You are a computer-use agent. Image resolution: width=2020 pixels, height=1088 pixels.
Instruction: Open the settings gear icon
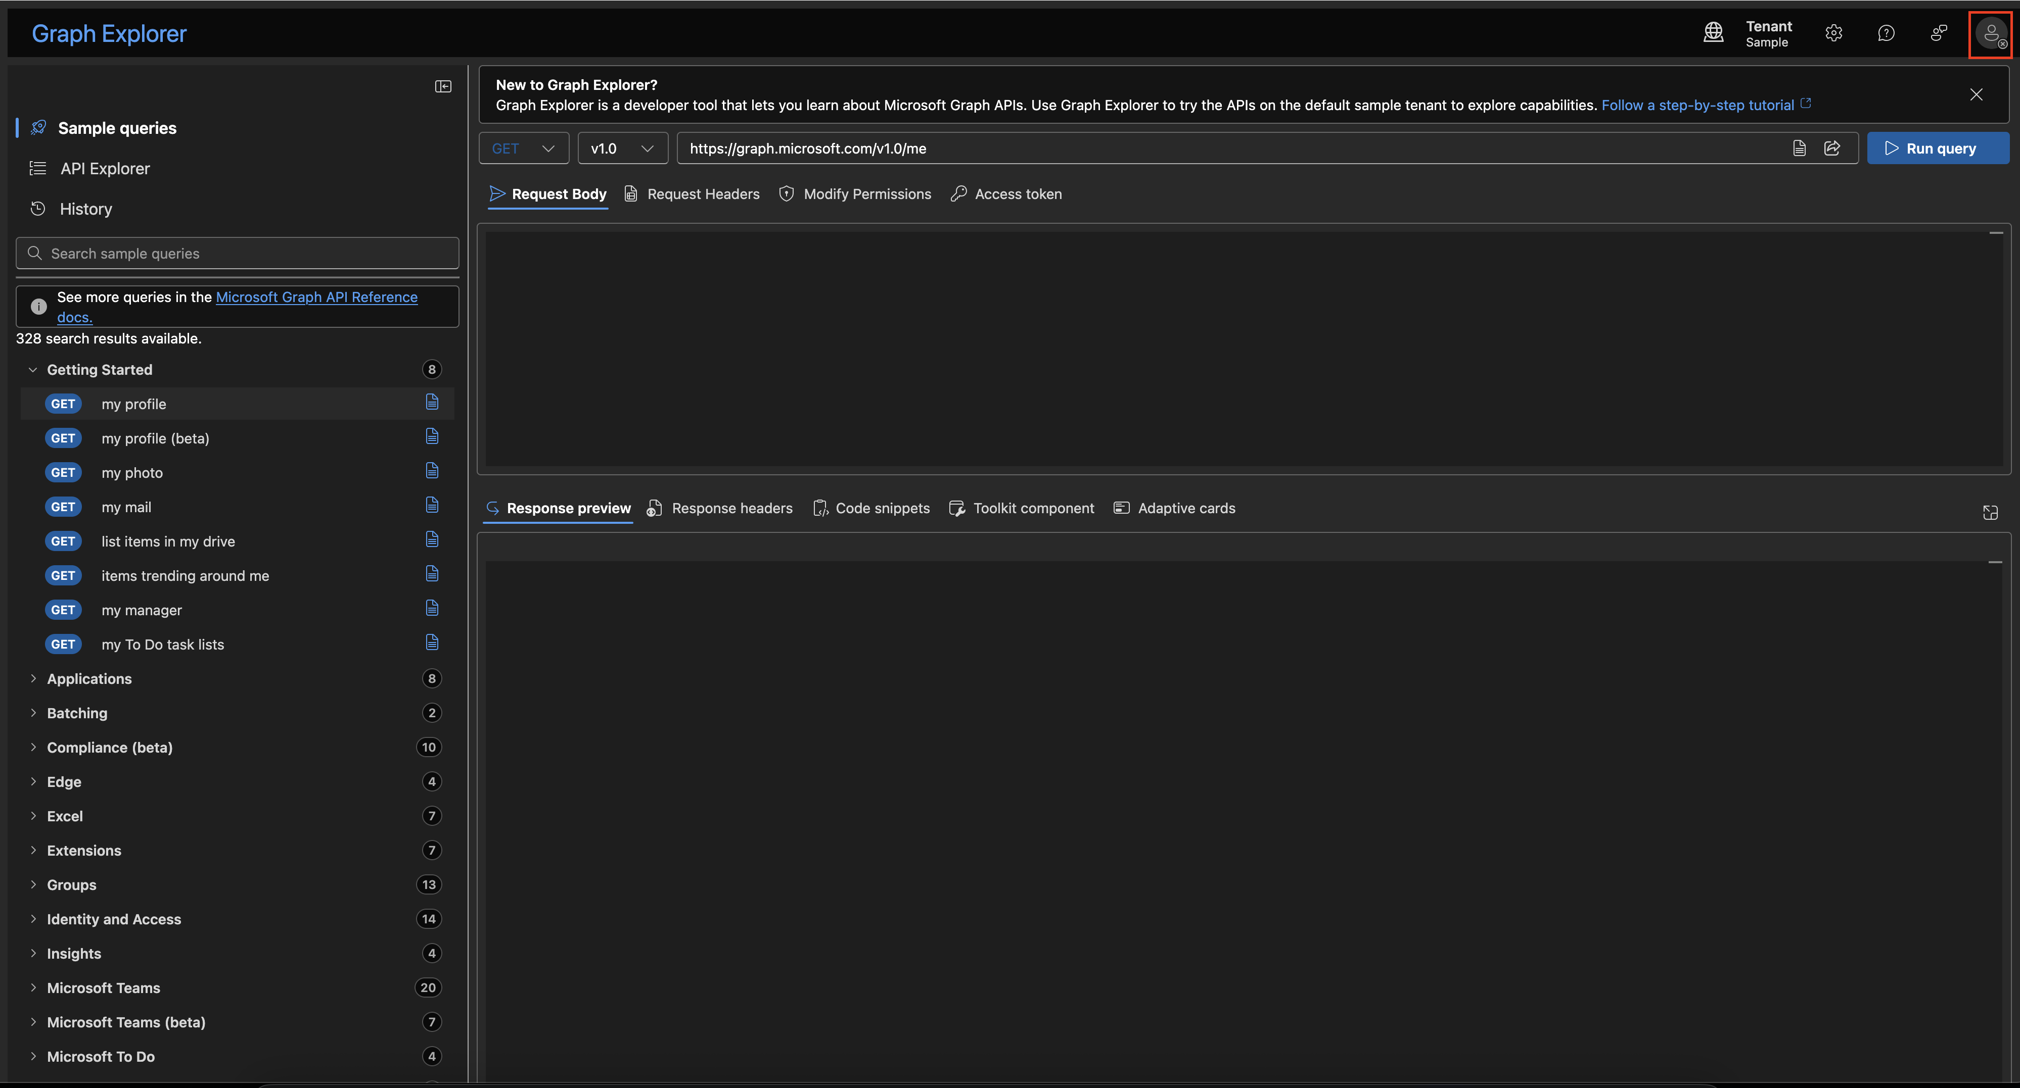(x=1833, y=33)
